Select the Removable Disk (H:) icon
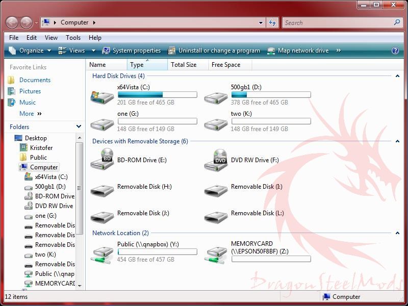This screenshot has height=306, width=408. pyautogui.click(x=102, y=189)
